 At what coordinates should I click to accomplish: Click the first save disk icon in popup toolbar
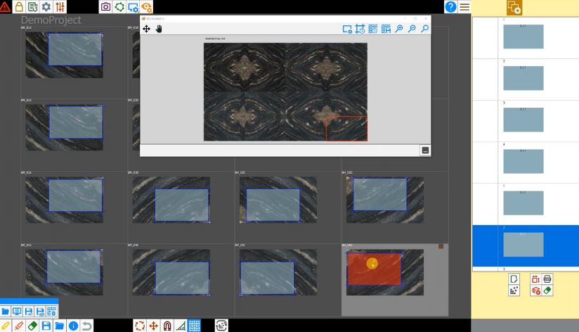tap(28, 312)
